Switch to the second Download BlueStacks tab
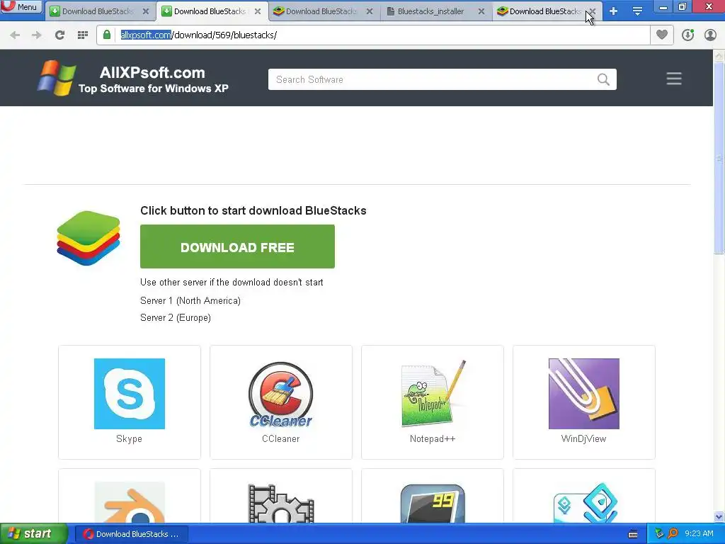Image resolution: width=725 pixels, height=544 pixels. [210, 11]
